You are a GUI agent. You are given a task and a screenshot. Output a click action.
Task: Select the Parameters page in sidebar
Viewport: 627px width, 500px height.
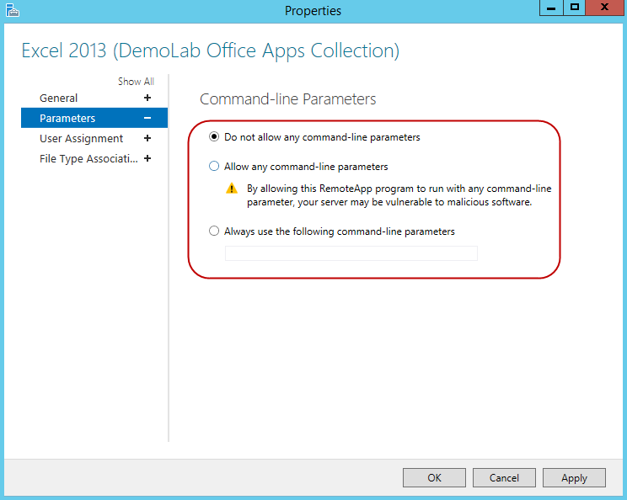tap(67, 119)
